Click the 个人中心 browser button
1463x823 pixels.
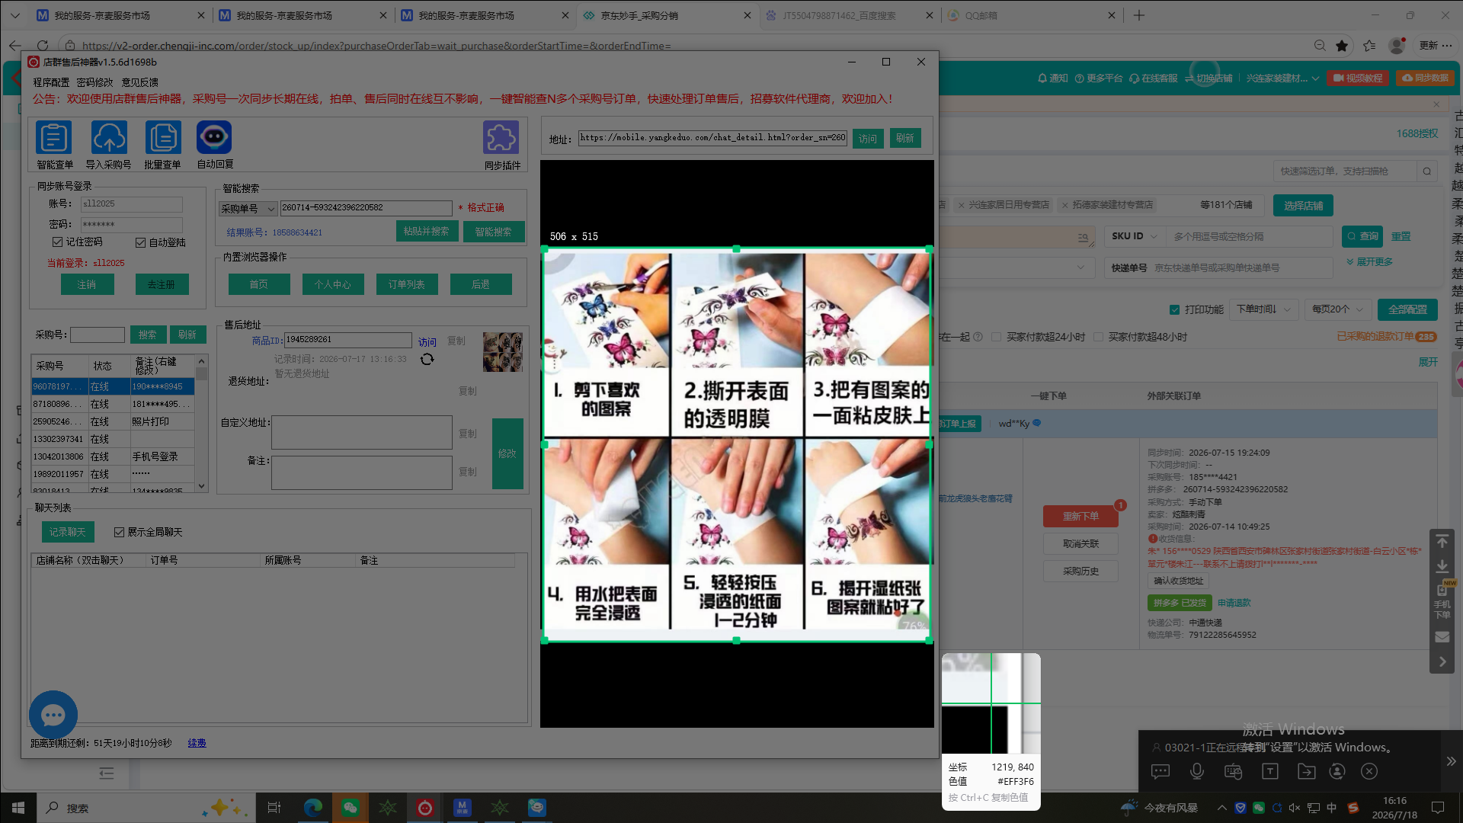pyautogui.click(x=333, y=284)
